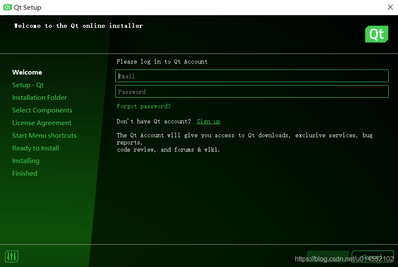Open the Forgot password? link

[143, 106]
